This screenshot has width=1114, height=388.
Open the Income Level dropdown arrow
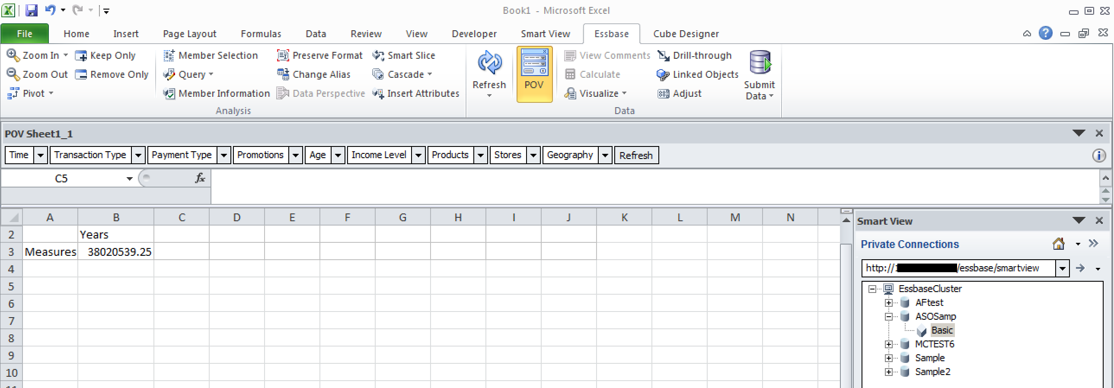(418, 155)
